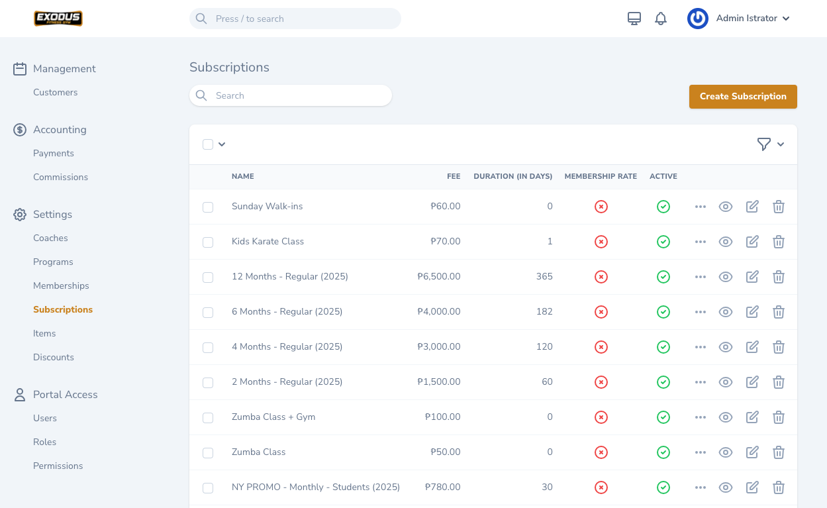Select the Zumba Class + Gym checkbox
Screen dimensions: 827x508
pos(208,418)
